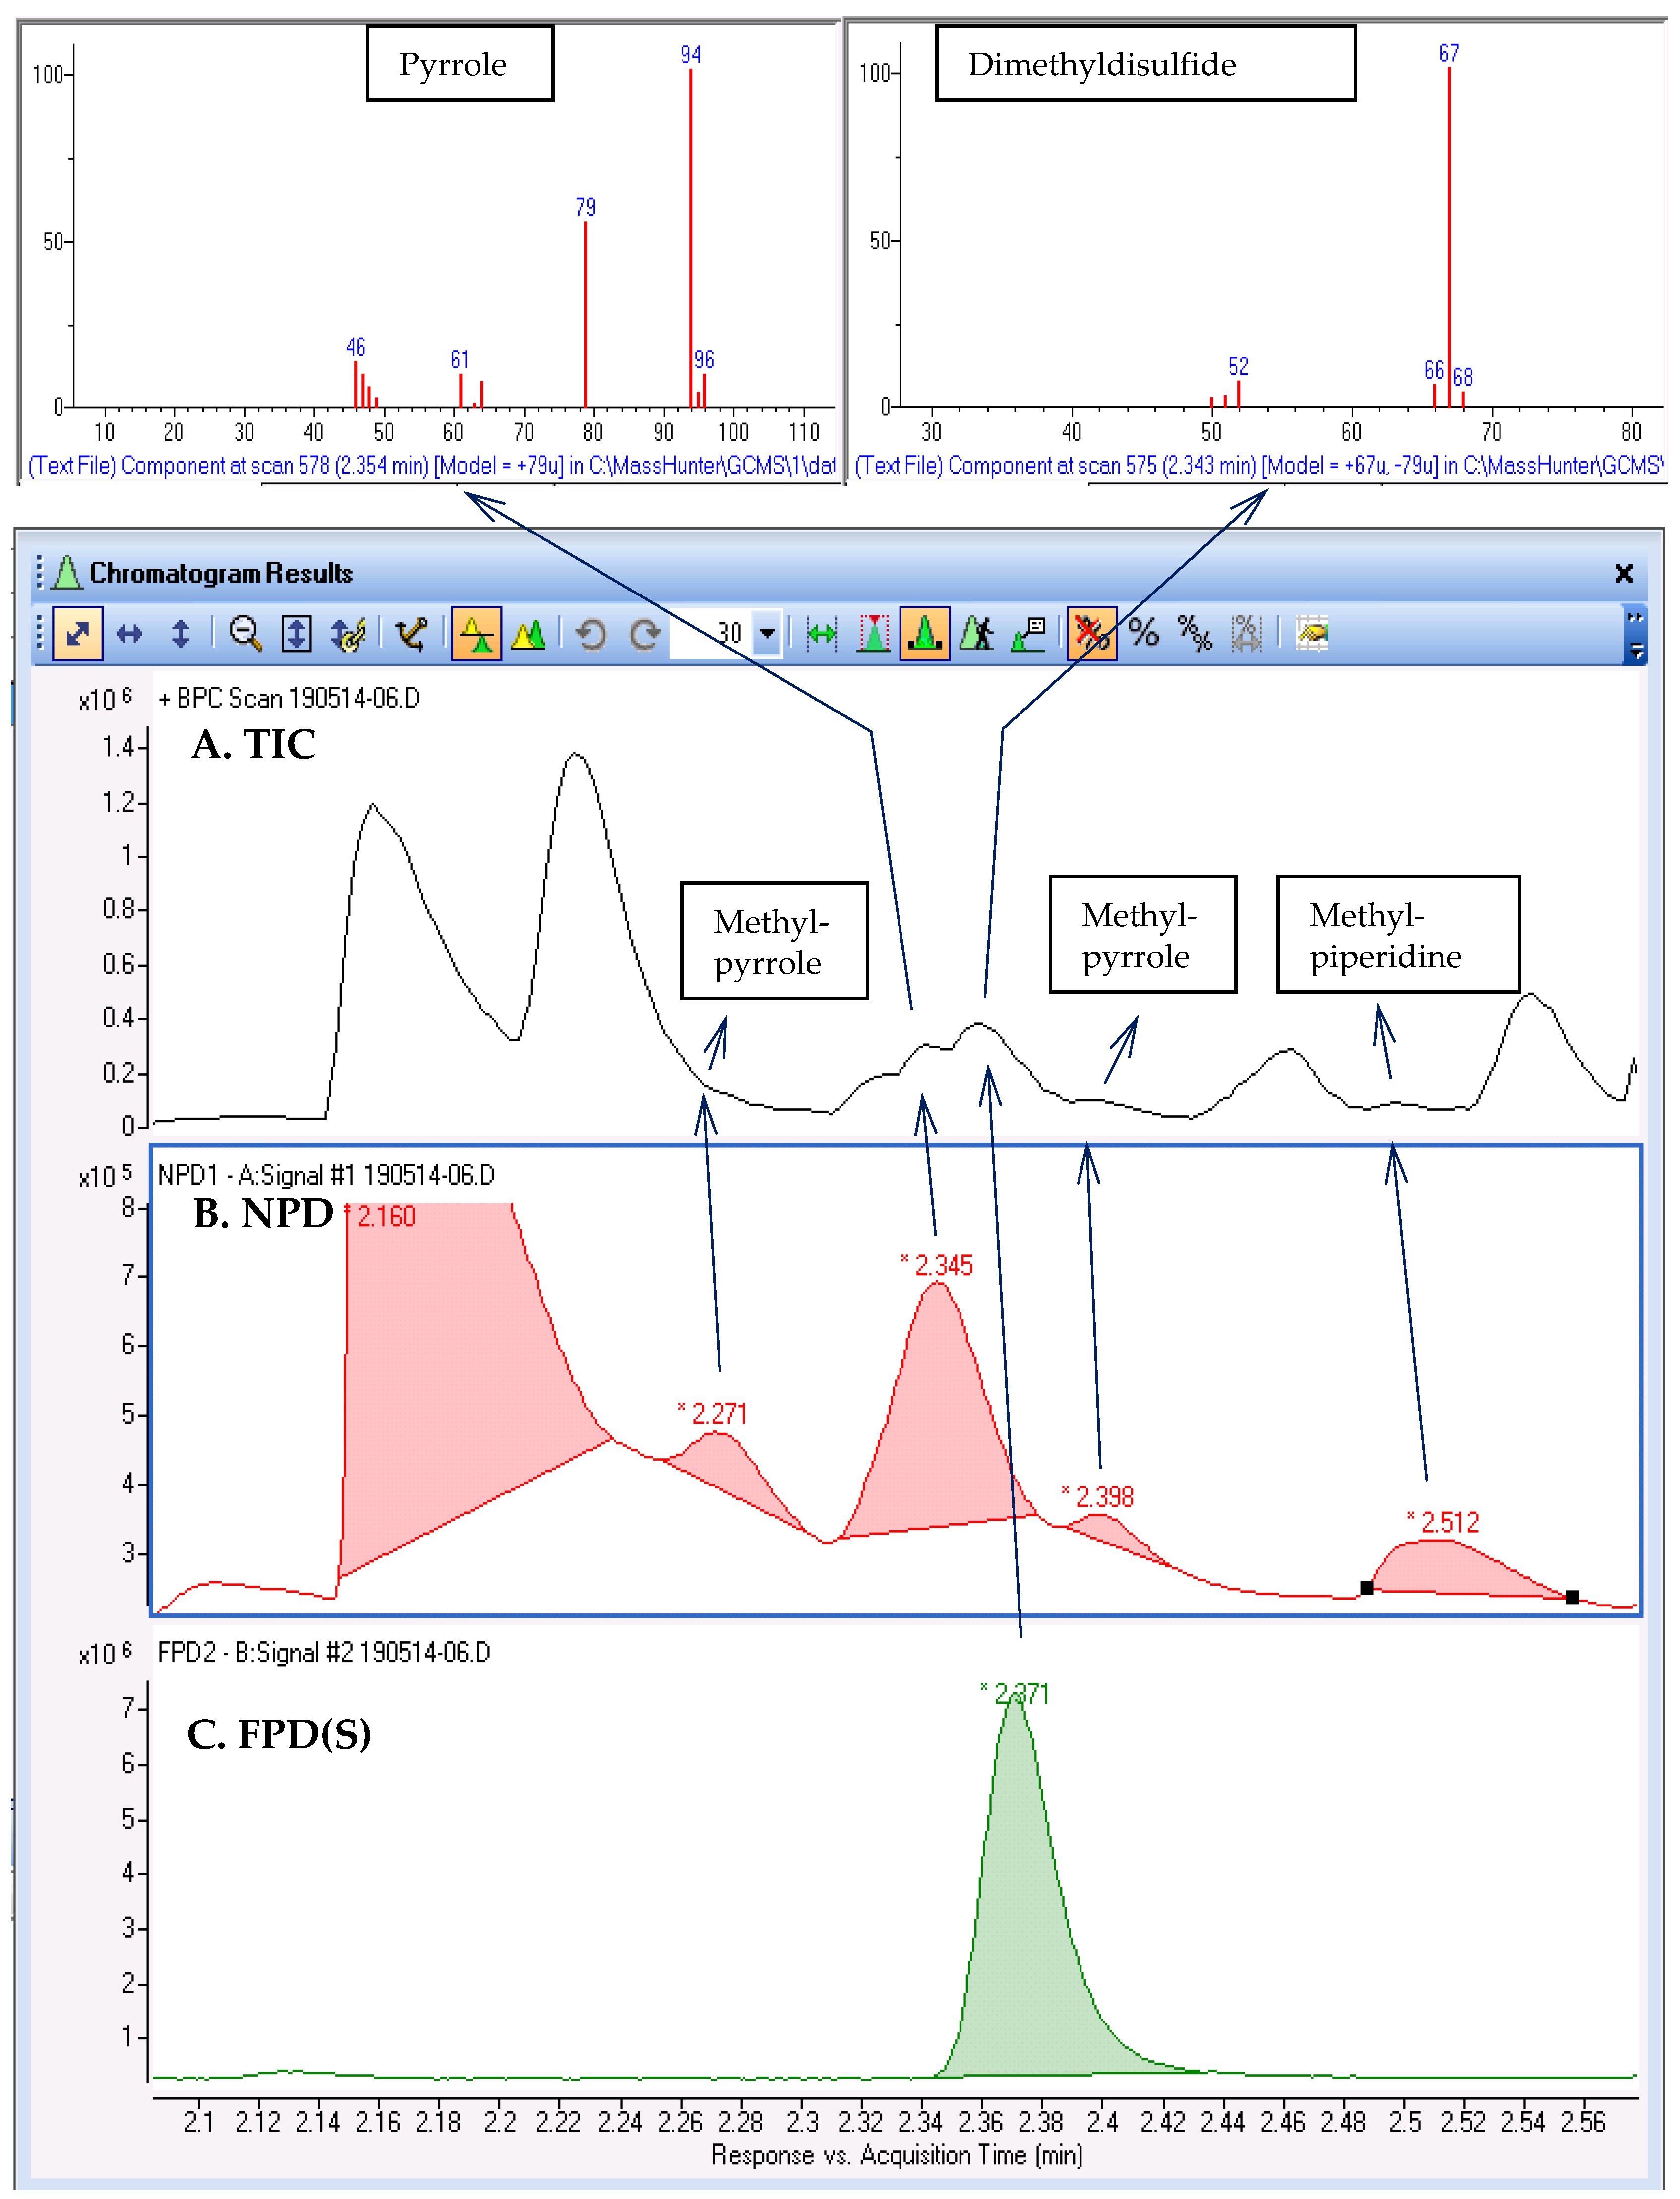Toggle the separate chromatograms list mode
Screen dimensions: 1680x2199
[476, 633]
